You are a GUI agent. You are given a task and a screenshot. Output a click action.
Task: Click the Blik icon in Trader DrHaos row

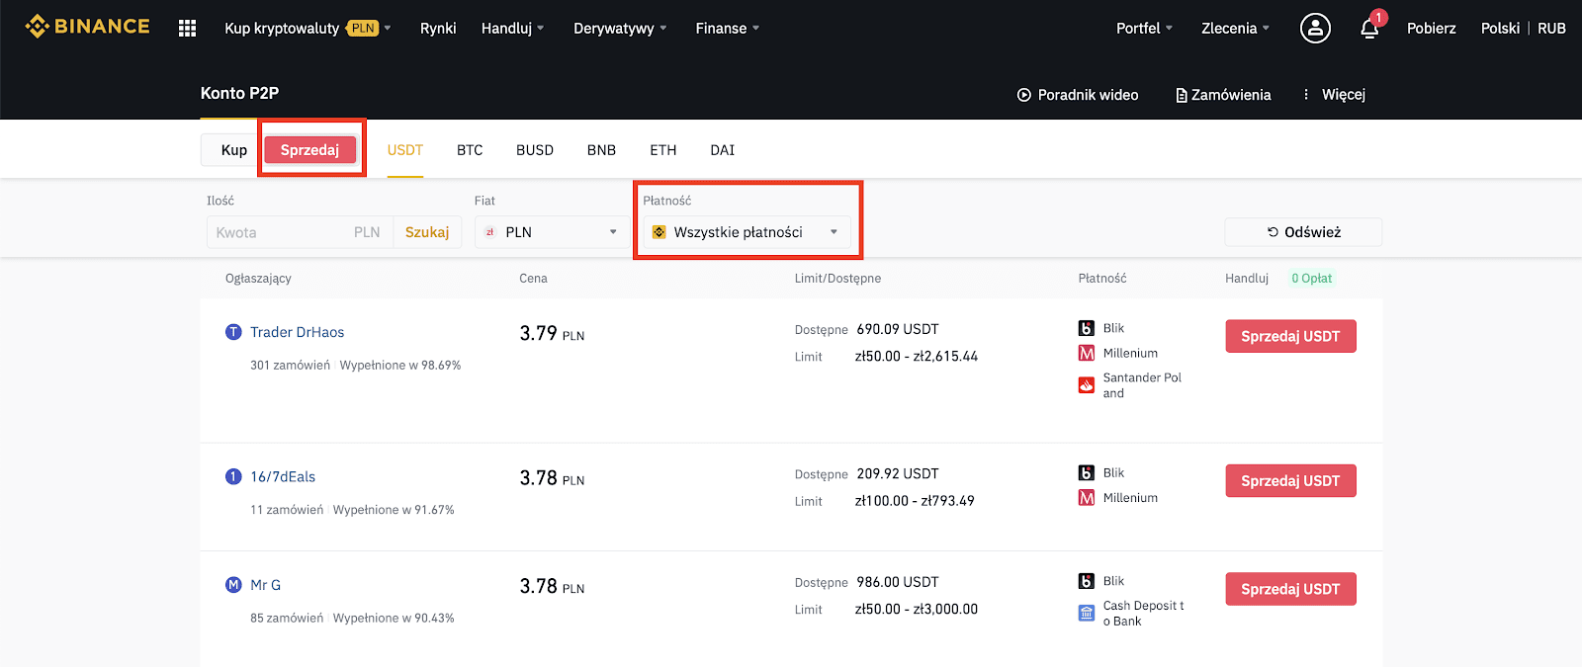[x=1087, y=328]
